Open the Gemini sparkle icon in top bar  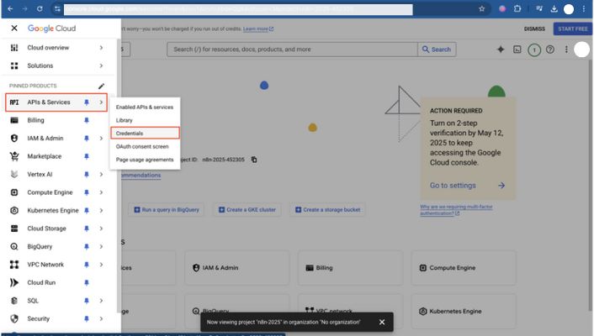click(501, 50)
